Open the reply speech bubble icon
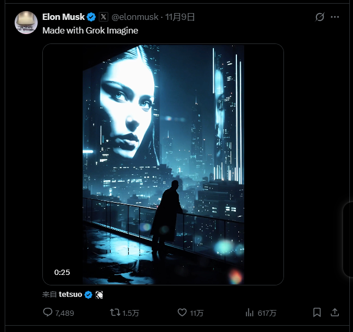 [47, 313]
